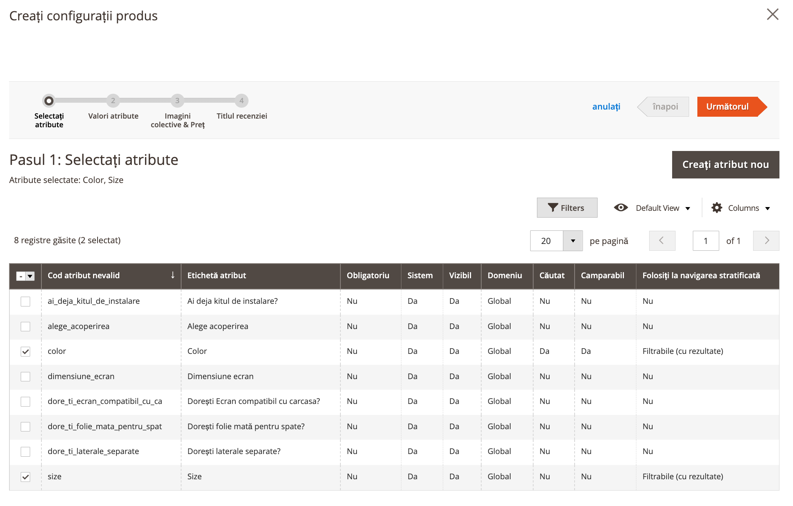Screen dimensions: 793x506
Task: Uncheck the size attribute checkbox
Action: click(x=25, y=477)
